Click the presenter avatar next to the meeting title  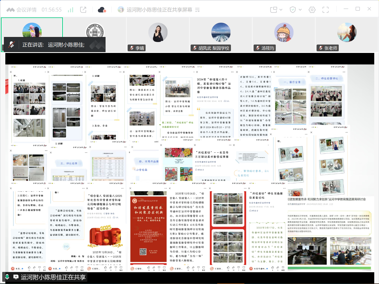[121, 9]
